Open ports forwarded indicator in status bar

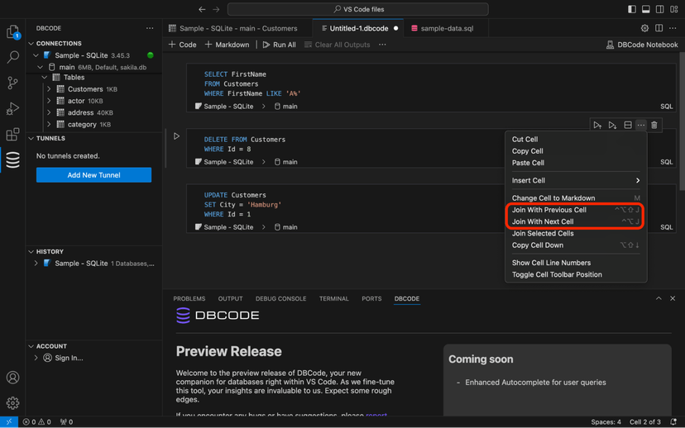coord(66,422)
